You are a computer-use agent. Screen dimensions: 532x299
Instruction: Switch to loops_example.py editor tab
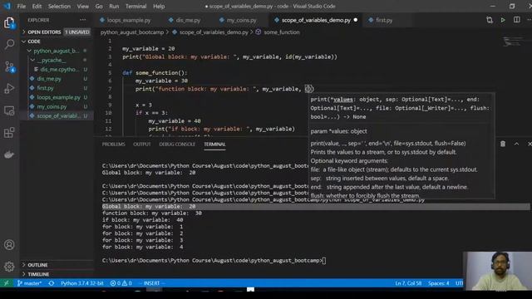coord(129,20)
